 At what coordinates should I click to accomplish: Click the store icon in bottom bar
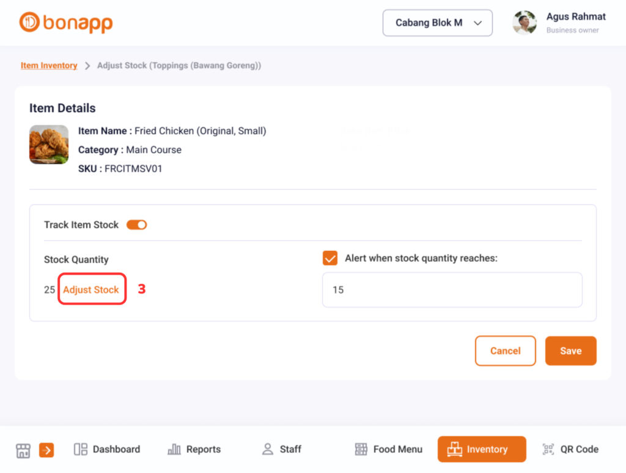(23, 450)
